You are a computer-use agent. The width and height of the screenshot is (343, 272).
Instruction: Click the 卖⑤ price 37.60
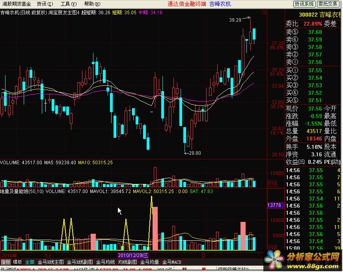pyautogui.click(x=315, y=32)
